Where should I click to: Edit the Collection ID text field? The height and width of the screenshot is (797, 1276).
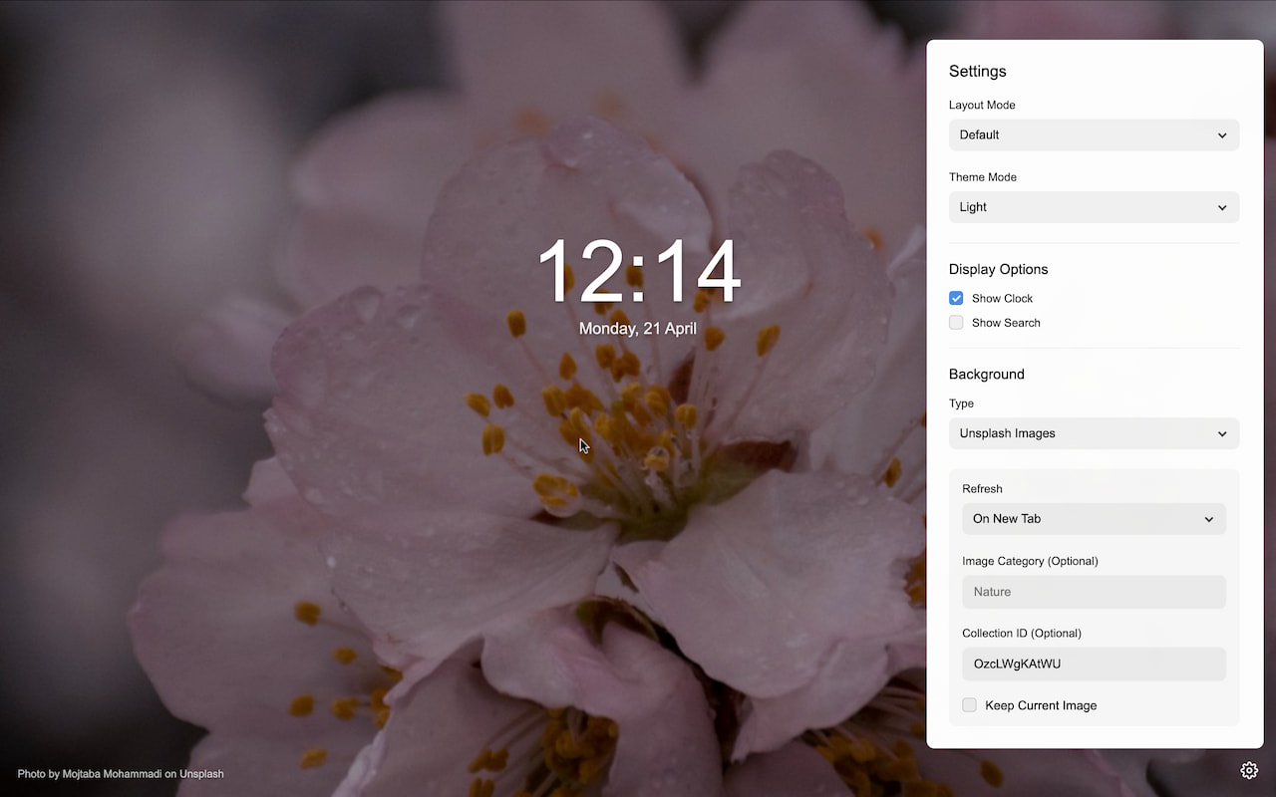tap(1094, 664)
